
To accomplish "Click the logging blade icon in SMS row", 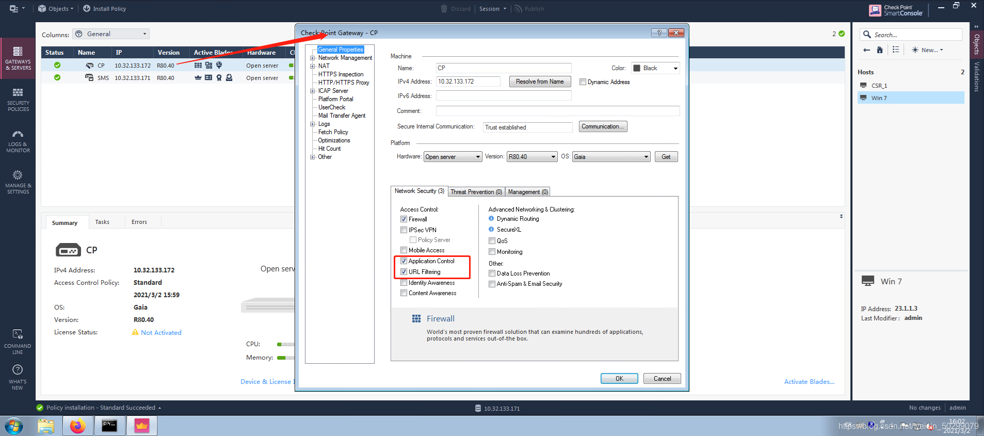I will [x=208, y=78].
